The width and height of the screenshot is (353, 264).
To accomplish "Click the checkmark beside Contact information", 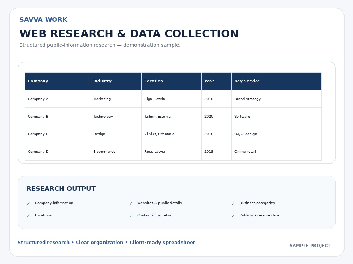I will pos(131,216).
